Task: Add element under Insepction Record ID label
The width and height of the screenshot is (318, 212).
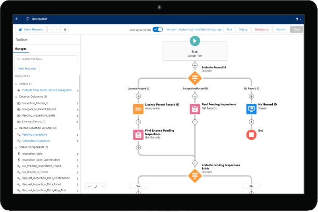Action: tap(195, 96)
